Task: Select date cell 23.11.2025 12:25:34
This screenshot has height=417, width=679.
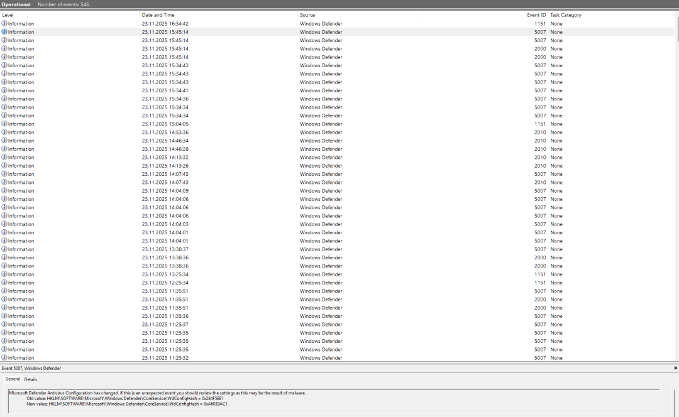Action: pyautogui.click(x=165, y=283)
